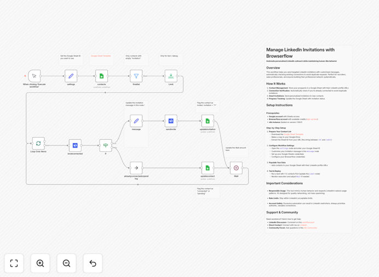
Task: Click the 'How It Works' heading
Action: pos(276,84)
